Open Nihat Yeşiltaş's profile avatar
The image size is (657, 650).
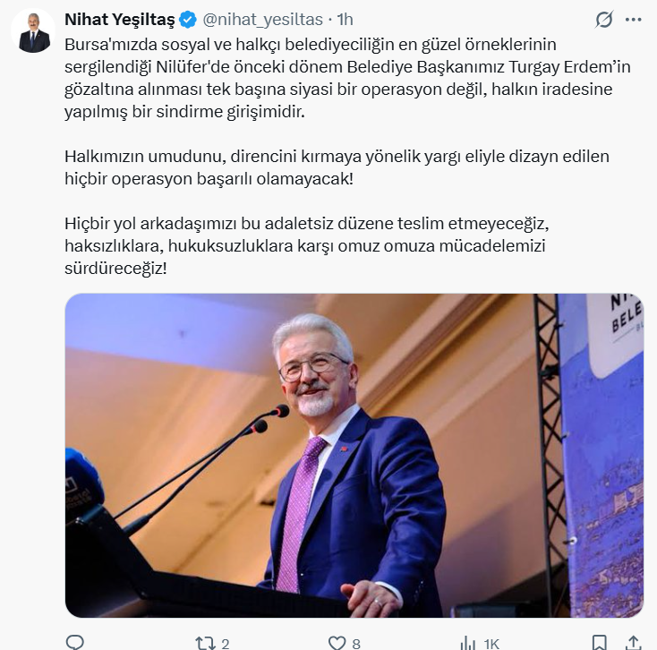(33, 30)
